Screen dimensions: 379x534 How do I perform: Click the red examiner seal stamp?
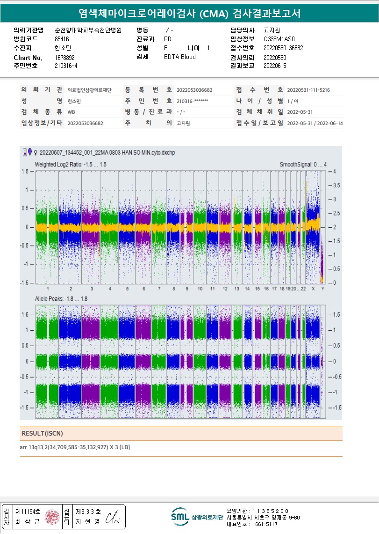(x=52, y=517)
